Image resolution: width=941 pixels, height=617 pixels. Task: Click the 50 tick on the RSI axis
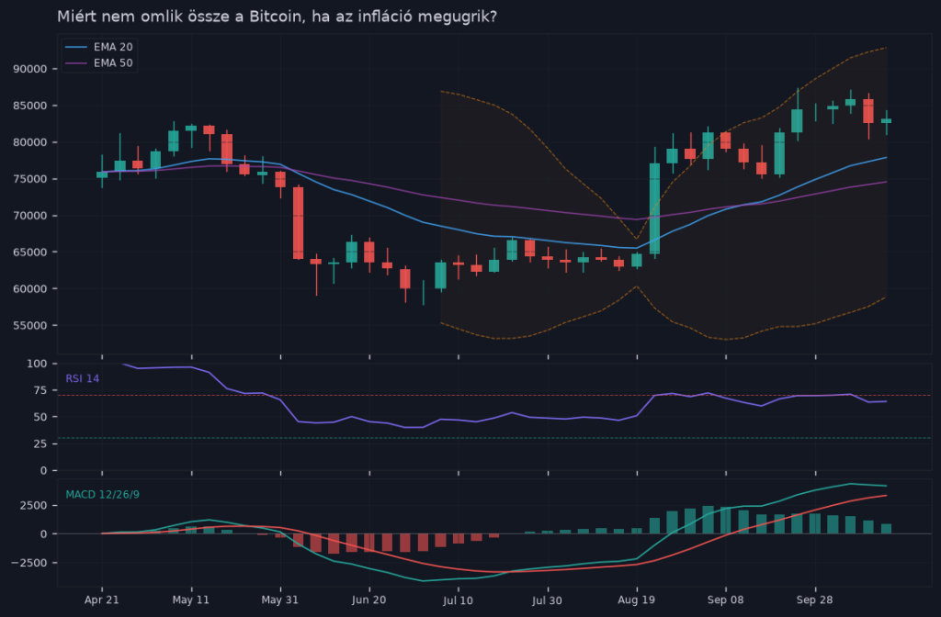pyautogui.click(x=40, y=417)
